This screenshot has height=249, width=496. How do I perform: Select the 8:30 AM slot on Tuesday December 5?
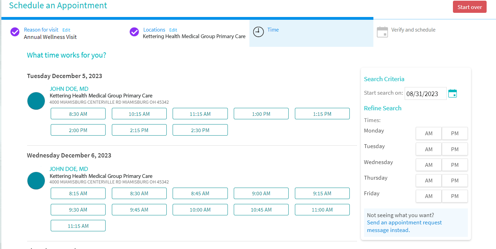coord(78,114)
